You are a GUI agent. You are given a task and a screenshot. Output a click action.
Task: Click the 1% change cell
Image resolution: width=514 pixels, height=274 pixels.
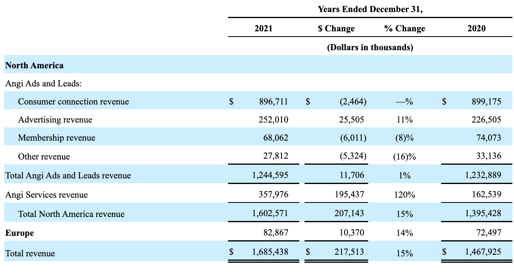click(x=404, y=176)
